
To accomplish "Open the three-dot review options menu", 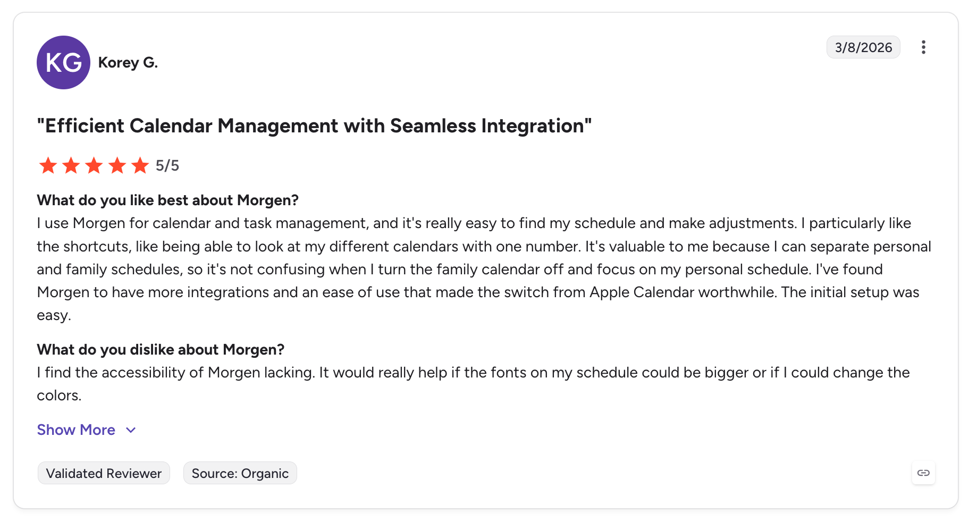I will click(923, 47).
